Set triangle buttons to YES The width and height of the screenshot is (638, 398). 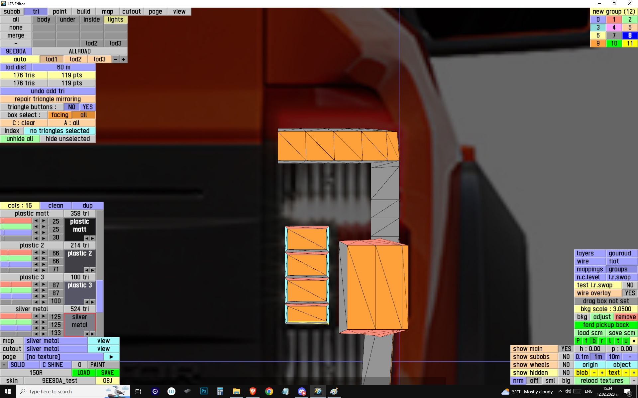point(88,107)
